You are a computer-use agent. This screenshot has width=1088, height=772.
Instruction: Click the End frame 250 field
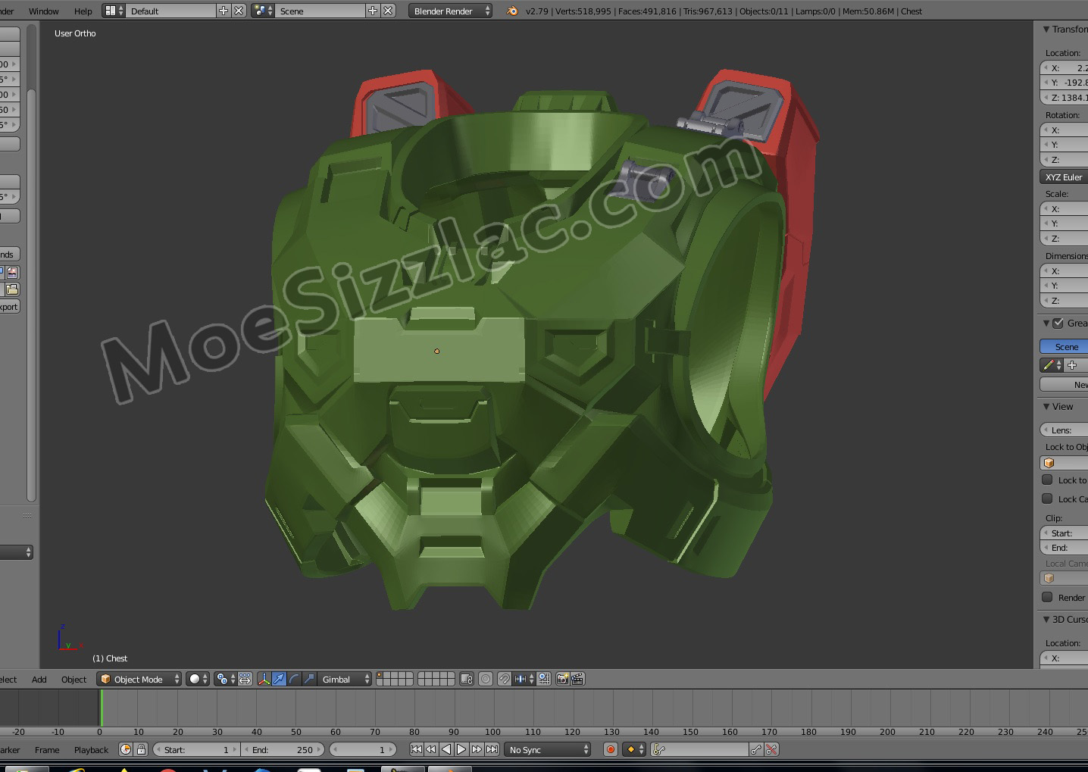pyautogui.click(x=283, y=749)
